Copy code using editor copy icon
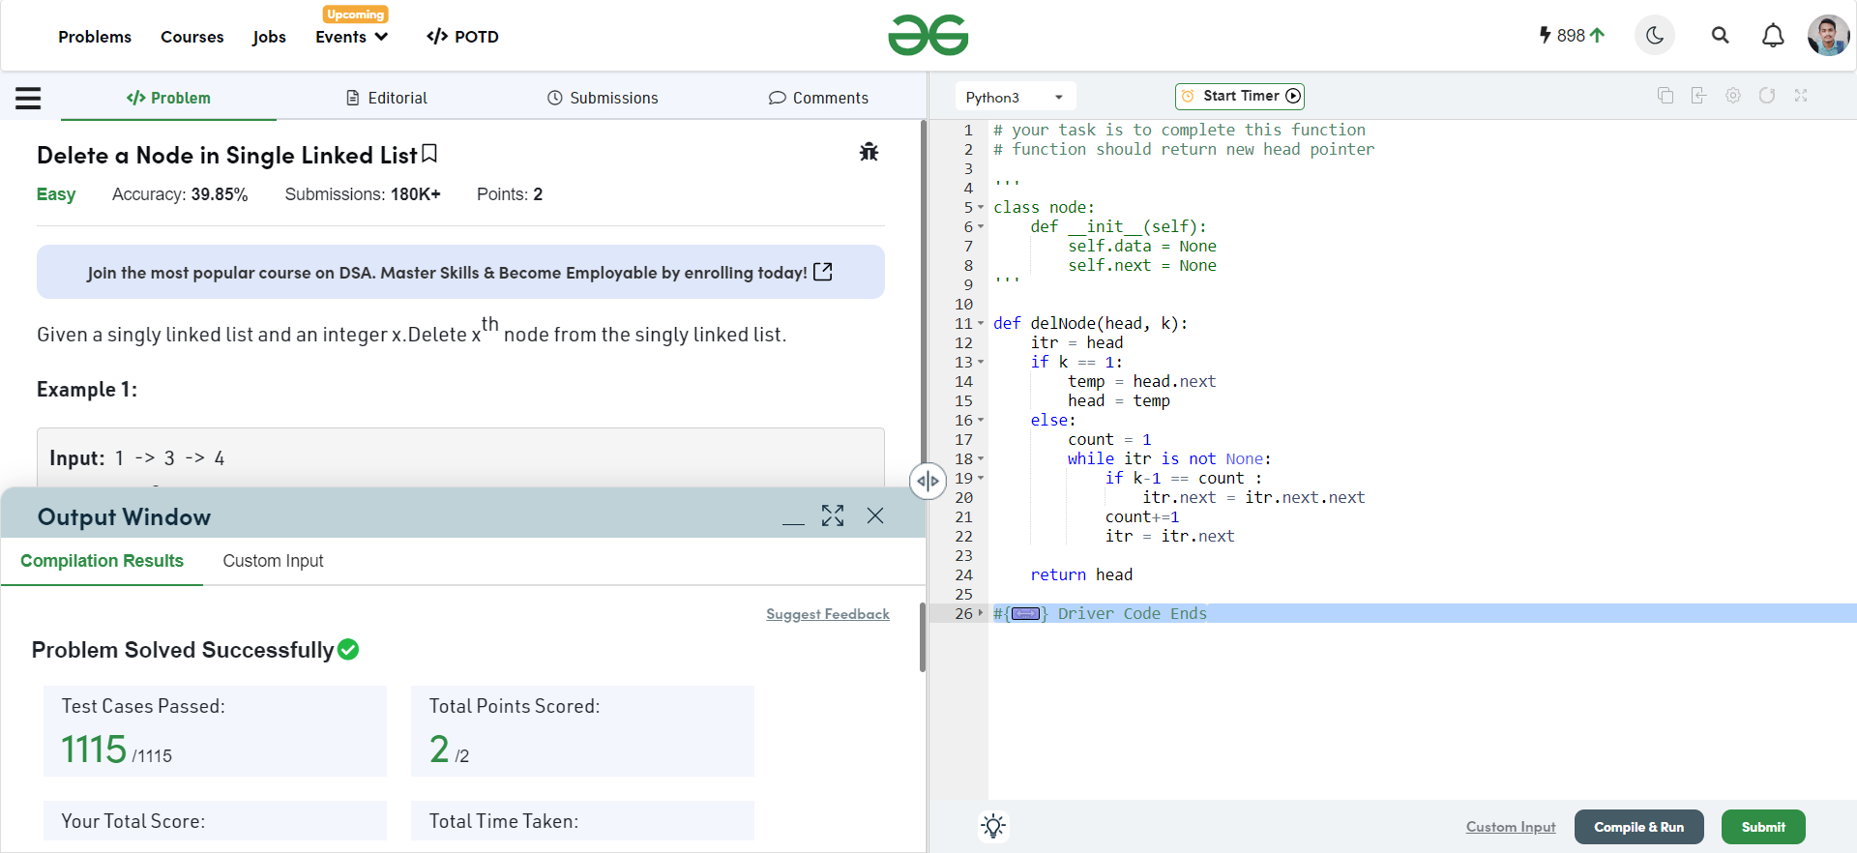 1665,96
